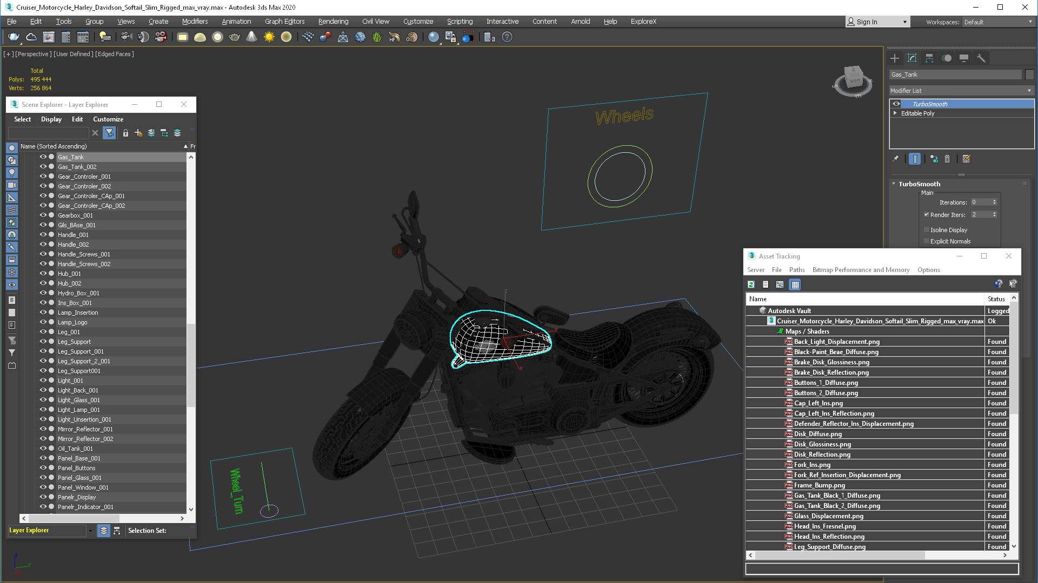Click the cone primitive toolbar icon
The image size is (1038, 583).
pyautogui.click(x=251, y=37)
